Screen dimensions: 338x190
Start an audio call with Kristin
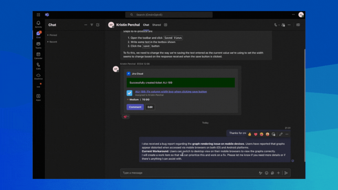275,25
